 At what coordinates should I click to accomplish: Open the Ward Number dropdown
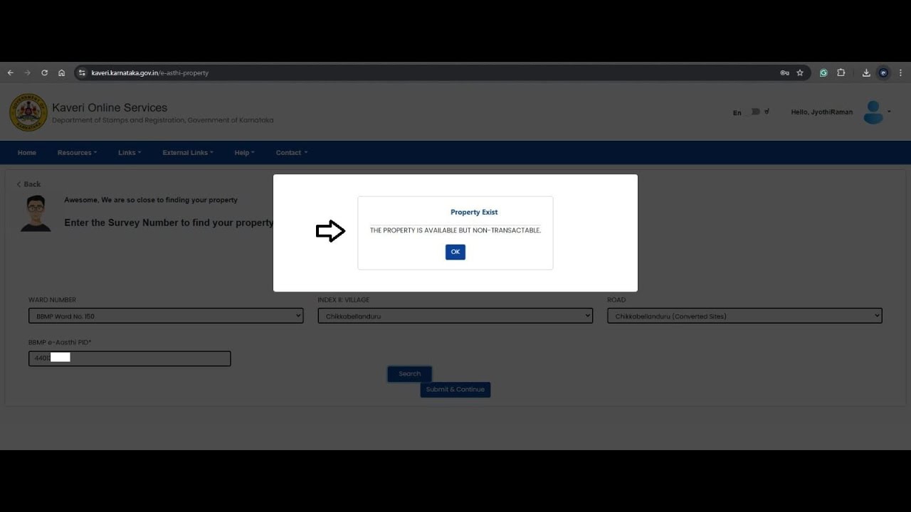click(166, 316)
